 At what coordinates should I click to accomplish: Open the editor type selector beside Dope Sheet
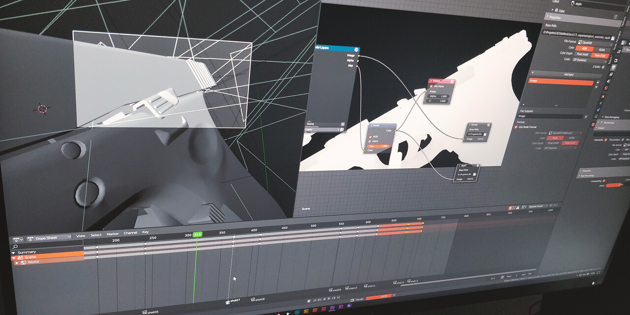[x=19, y=239]
